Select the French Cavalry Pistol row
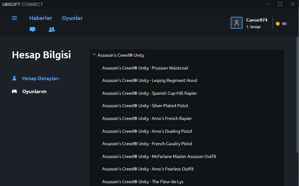Viewport: 299px width, 186px height. [190, 144]
